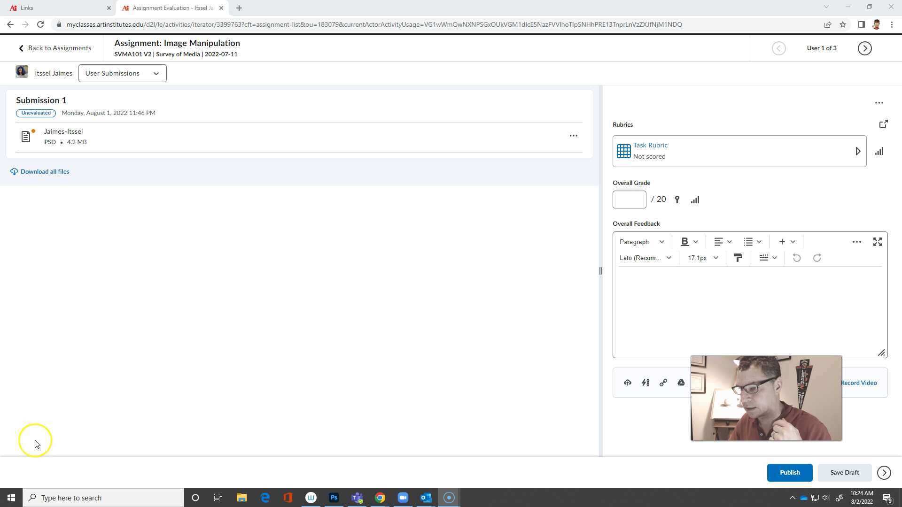Click the upload file icon
The width and height of the screenshot is (902, 507).
coord(627,383)
